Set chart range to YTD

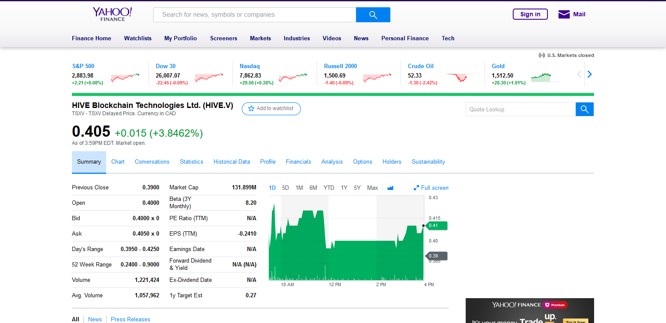click(329, 188)
